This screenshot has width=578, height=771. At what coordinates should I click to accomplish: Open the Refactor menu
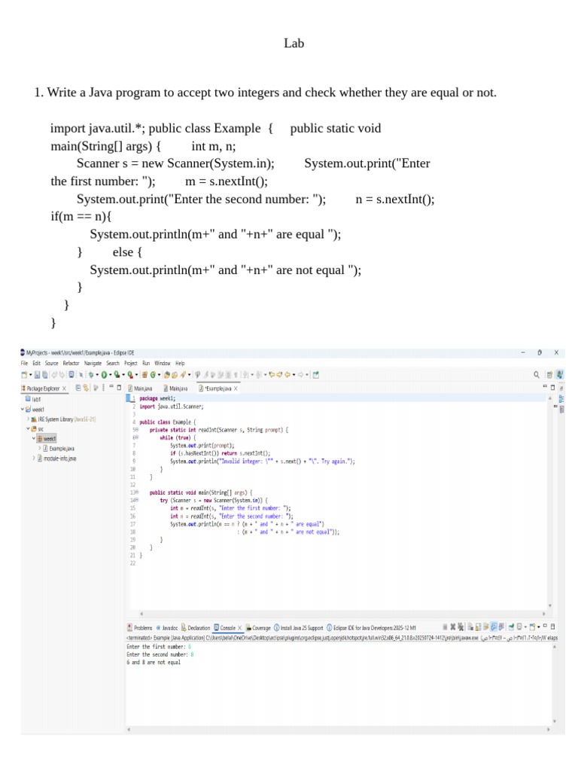point(71,364)
